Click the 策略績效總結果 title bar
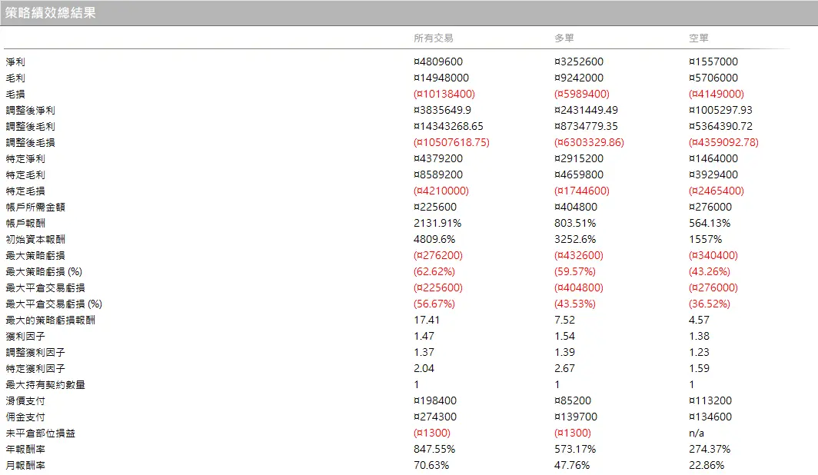Image resolution: width=818 pixels, height=475 pixels. [51, 13]
